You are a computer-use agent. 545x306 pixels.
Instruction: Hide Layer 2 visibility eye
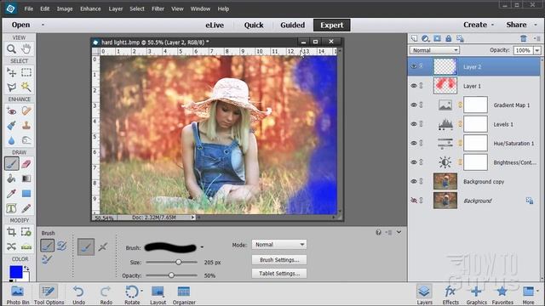414,66
